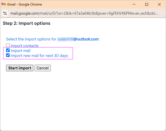Minimize the Gmail Chrome window
Screen dimensions: 166x131
pyautogui.click(x=134, y=4)
